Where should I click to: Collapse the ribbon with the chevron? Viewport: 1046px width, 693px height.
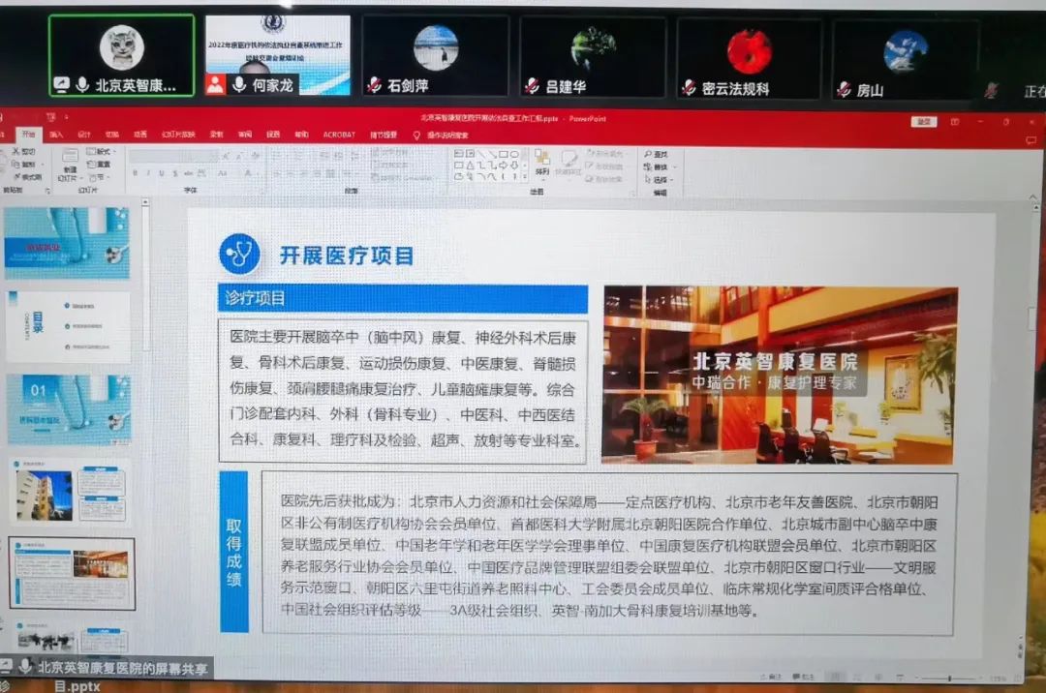(1032, 197)
